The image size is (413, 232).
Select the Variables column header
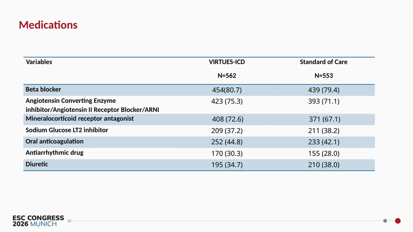(39, 62)
